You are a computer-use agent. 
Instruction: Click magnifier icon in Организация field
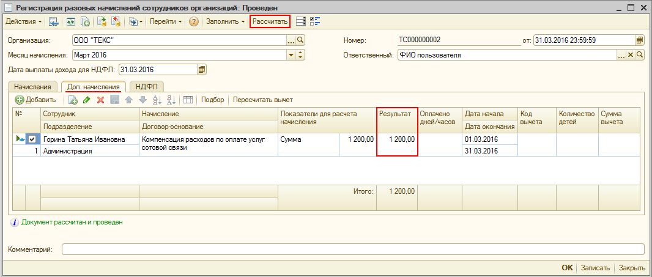(x=300, y=40)
